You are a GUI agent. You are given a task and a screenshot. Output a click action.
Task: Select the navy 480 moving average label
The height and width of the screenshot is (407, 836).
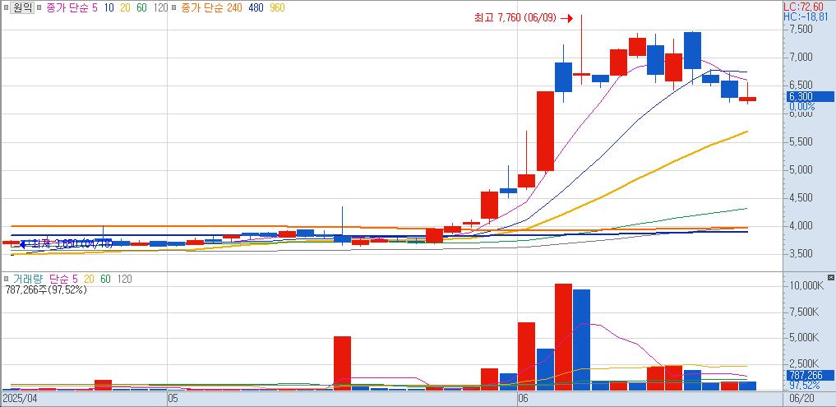[x=255, y=8]
